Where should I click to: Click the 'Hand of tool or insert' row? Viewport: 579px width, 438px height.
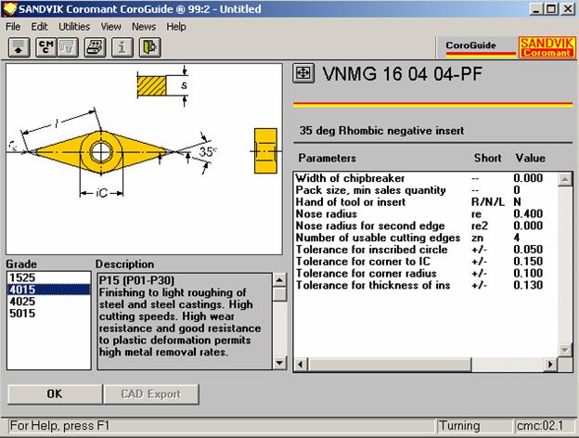click(425, 202)
